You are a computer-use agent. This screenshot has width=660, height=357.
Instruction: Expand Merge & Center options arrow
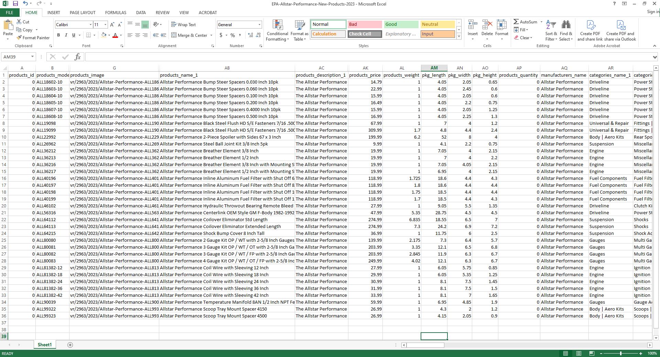point(211,35)
